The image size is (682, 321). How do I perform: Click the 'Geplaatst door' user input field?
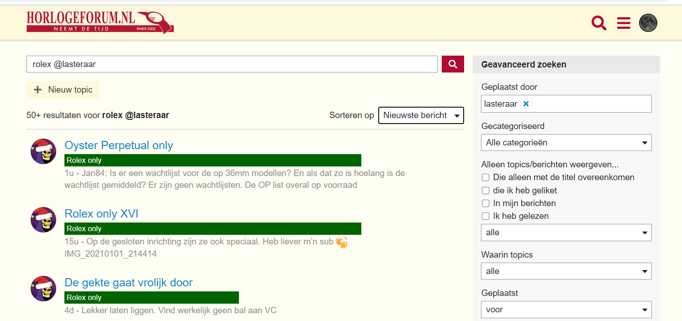[x=566, y=104]
